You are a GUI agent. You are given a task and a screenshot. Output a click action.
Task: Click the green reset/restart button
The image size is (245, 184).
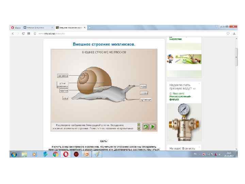(x=146, y=127)
